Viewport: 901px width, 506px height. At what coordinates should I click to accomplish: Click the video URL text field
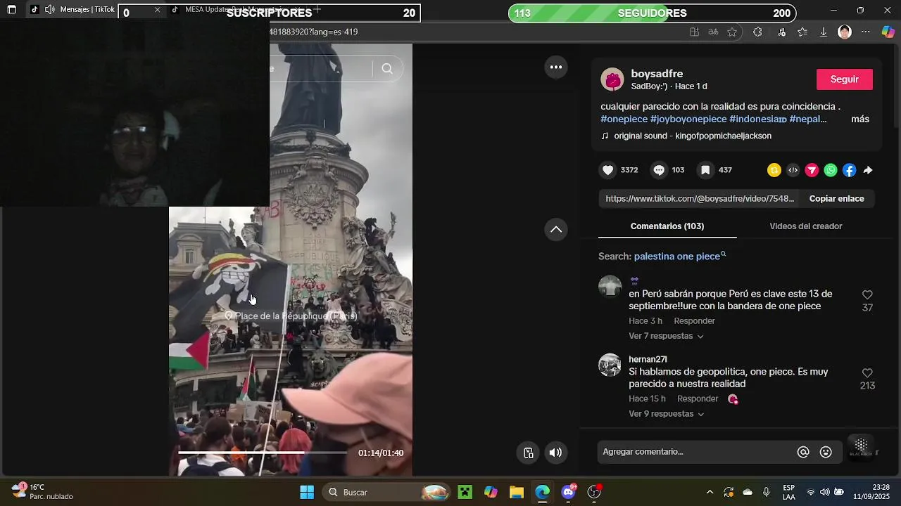(x=700, y=199)
